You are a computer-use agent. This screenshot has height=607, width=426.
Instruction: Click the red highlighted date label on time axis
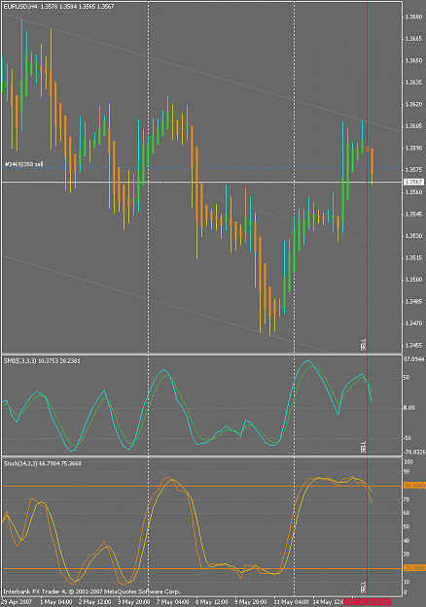point(367,602)
